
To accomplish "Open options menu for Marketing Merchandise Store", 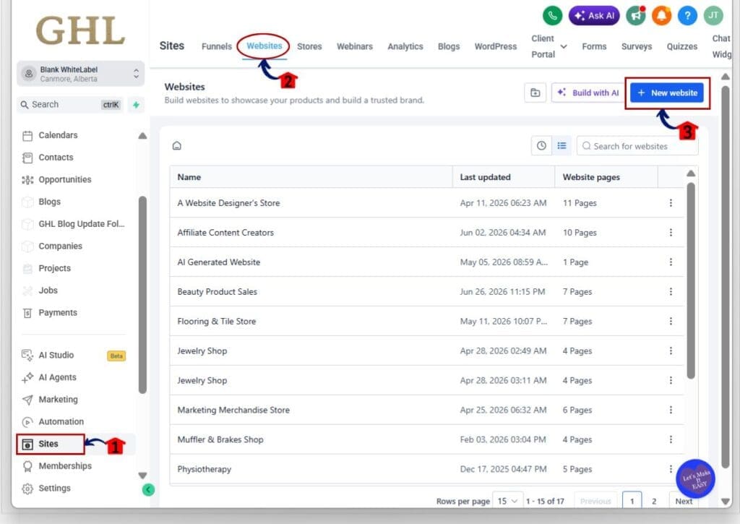I will click(x=671, y=411).
